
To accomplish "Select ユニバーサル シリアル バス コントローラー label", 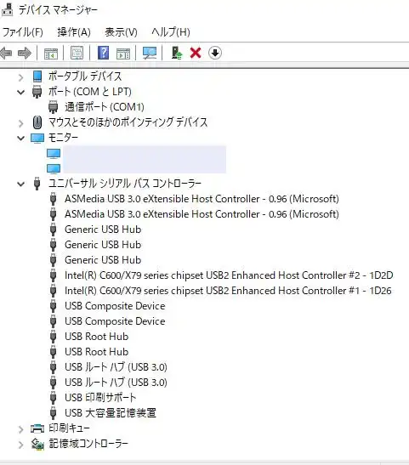I will point(125,184).
